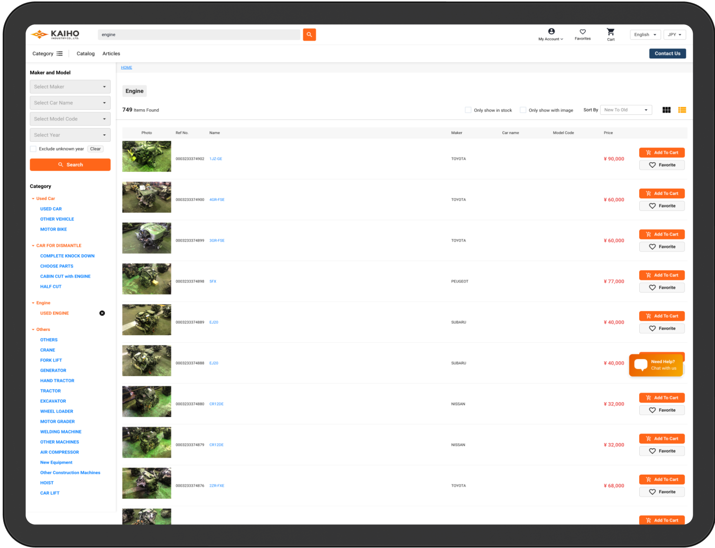Click the Clear button
Screen dimensions: 715x548
[95, 149]
